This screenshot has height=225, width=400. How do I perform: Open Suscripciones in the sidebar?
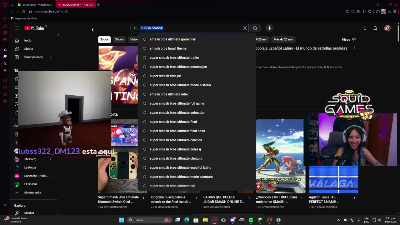pyautogui.click(x=34, y=57)
